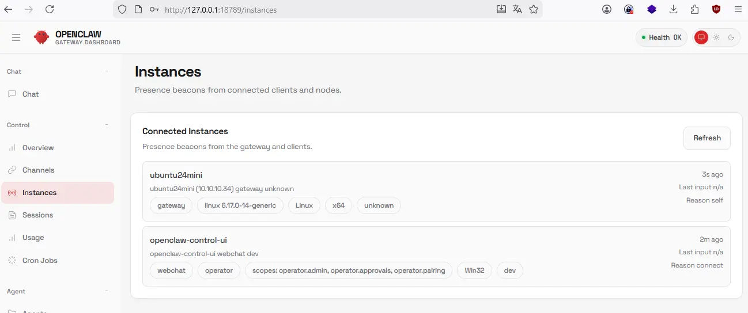Open the browser downloads arrow icon
The width and height of the screenshot is (748, 313).
click(x=673, y=9)
